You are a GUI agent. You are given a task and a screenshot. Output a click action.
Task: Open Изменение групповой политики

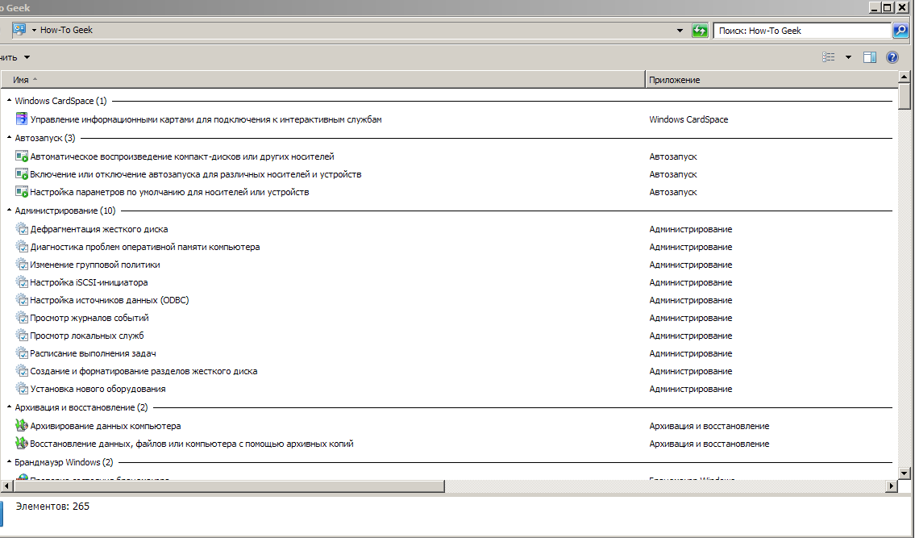[94, 265]
